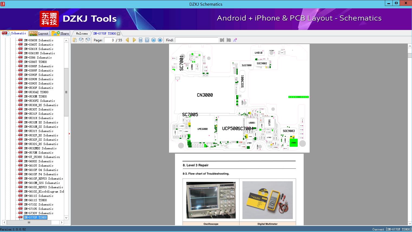This screenshot has height=232, width=412.
Task: Select SM-G389F Schematic in list
Action: pos(38,70)
